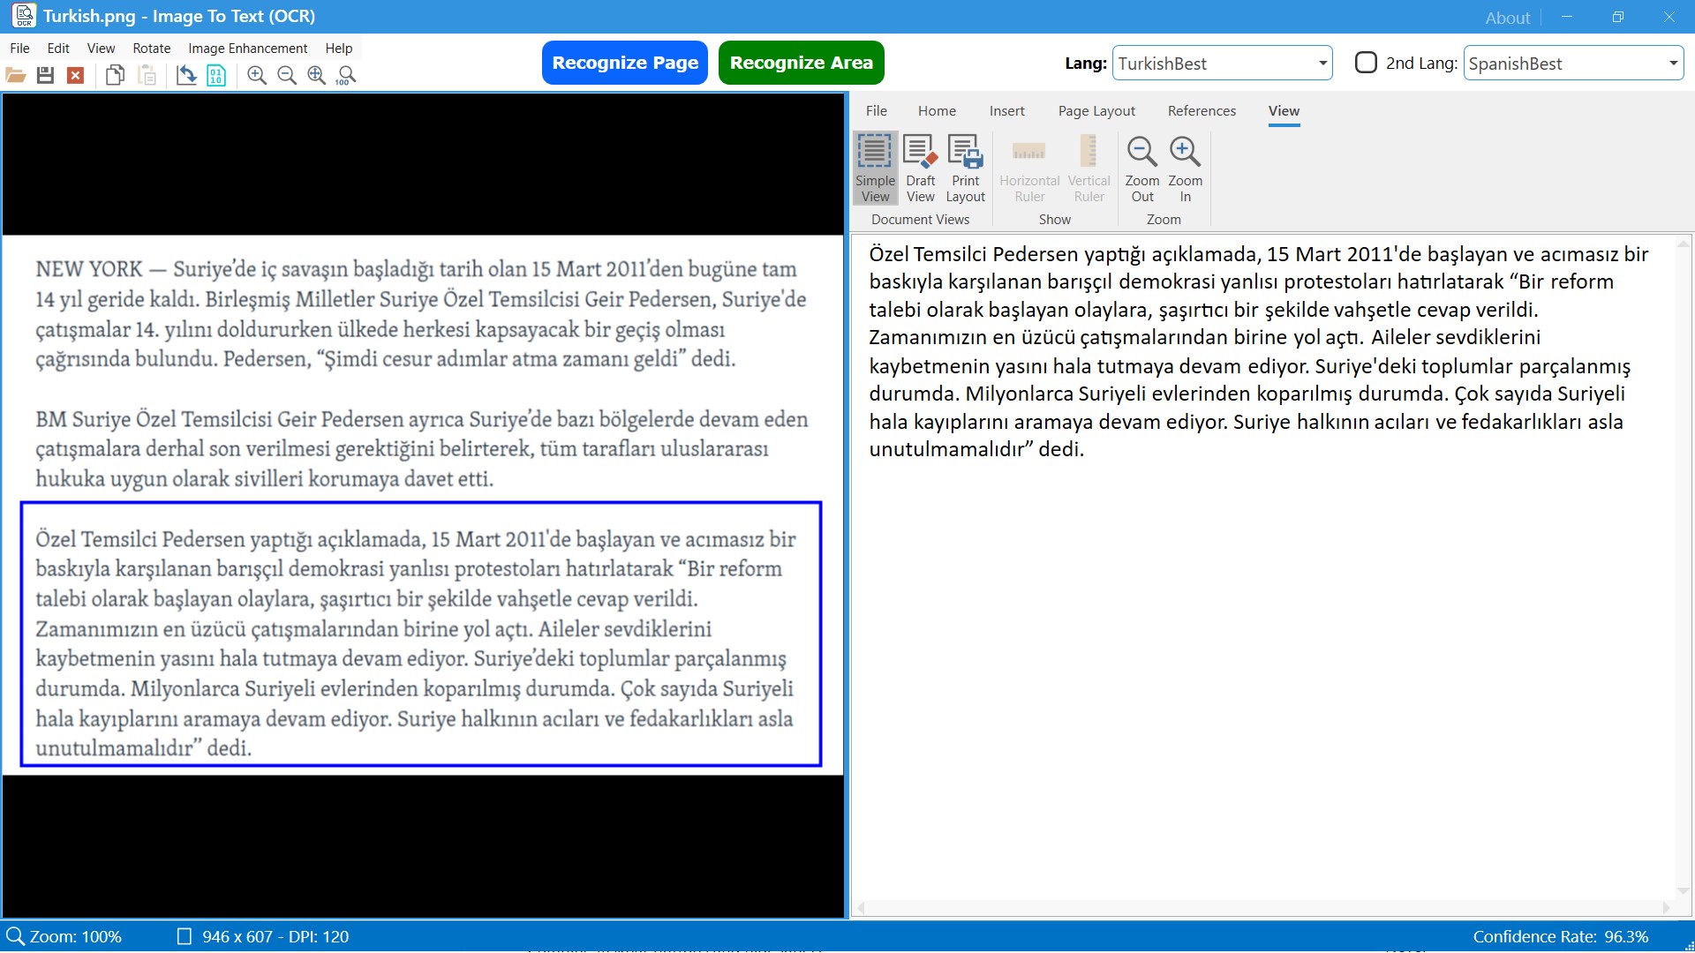
Task: Open the Edit menu
Action: pyautogui.click(x=58, y=49)
